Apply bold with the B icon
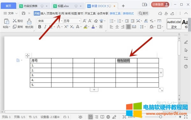Image resolution: width=191 pixels, height=120 pixels. [39, 27]
